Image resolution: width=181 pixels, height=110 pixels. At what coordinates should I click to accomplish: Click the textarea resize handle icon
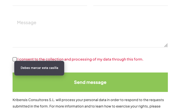(166, 45)
